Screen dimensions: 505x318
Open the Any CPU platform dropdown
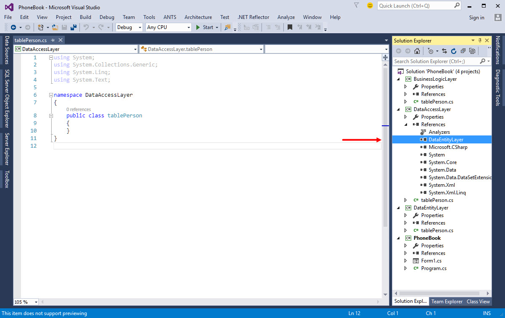point(188,27)
